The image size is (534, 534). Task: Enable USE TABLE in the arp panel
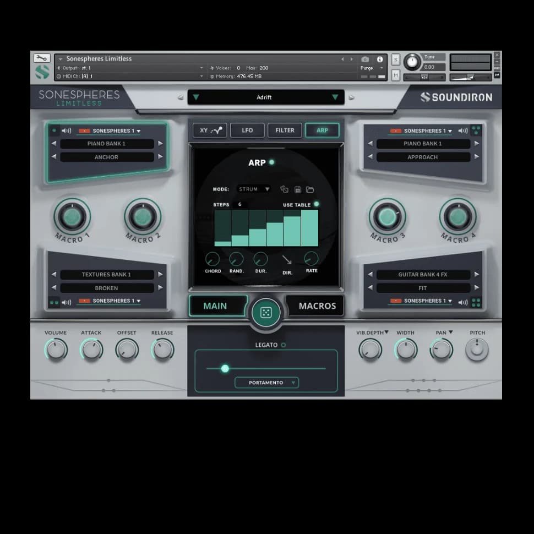[x=317, y=204]
